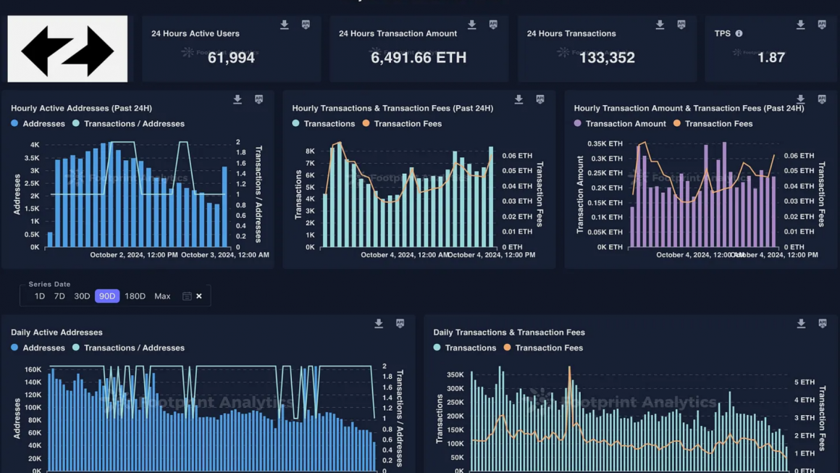Click the 1.87 TPS value
The height and width of the screenshot is (473, 840).
click(771, 58)
